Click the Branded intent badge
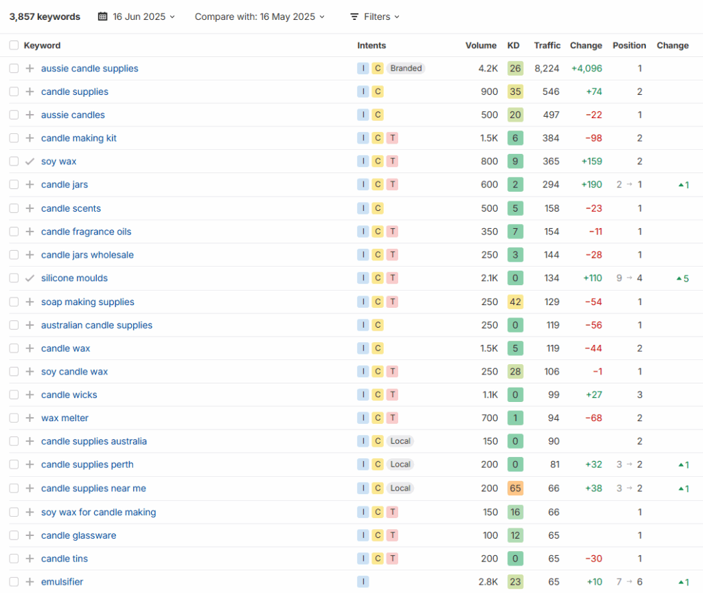Image resolution: width=703 pixels, height=593 pixels. (x=406, y=69)
